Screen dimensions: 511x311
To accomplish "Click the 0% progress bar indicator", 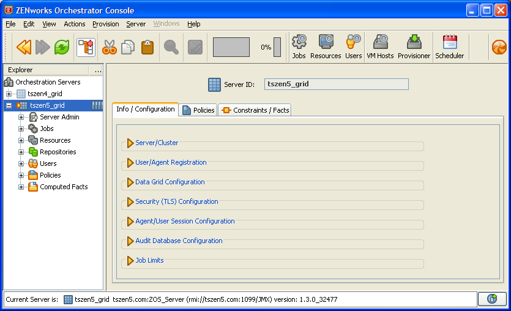I will point(277,47).
